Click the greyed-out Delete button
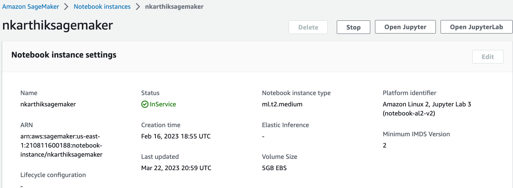The height and width of the screenshot is (188, 513). [308, 27]
